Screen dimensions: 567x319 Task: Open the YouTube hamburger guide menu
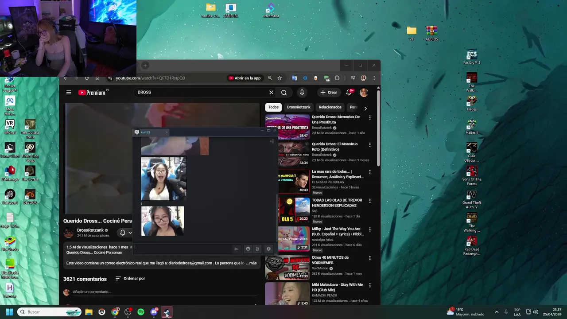point(69,93)
